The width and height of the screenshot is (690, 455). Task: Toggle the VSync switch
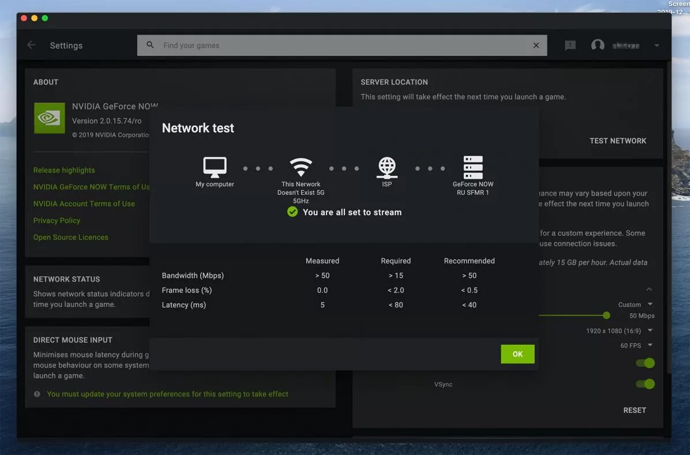click(x=645, y=384)
